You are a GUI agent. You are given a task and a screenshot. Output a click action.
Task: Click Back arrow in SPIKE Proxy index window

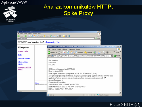[x=18, y=36]
